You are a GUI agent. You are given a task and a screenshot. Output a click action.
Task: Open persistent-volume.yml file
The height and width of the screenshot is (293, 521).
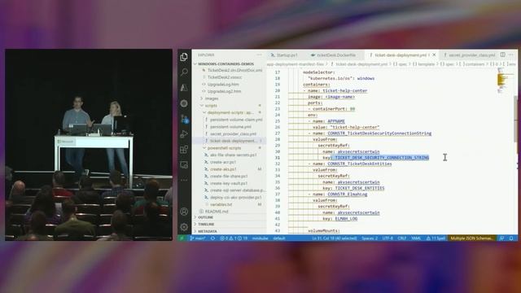[230, 127]
